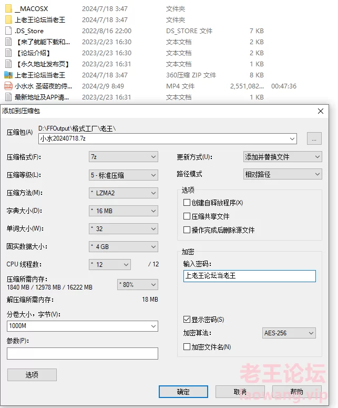
Task: Click the 最新地址及APP请... document icon
Action: [8, 97]
